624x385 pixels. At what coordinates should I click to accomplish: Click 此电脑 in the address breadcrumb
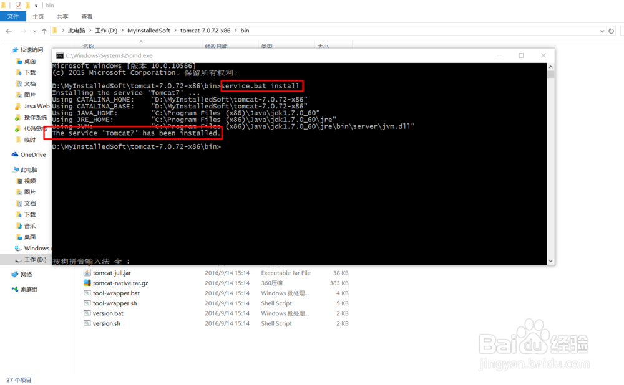(x=76, y=31)
